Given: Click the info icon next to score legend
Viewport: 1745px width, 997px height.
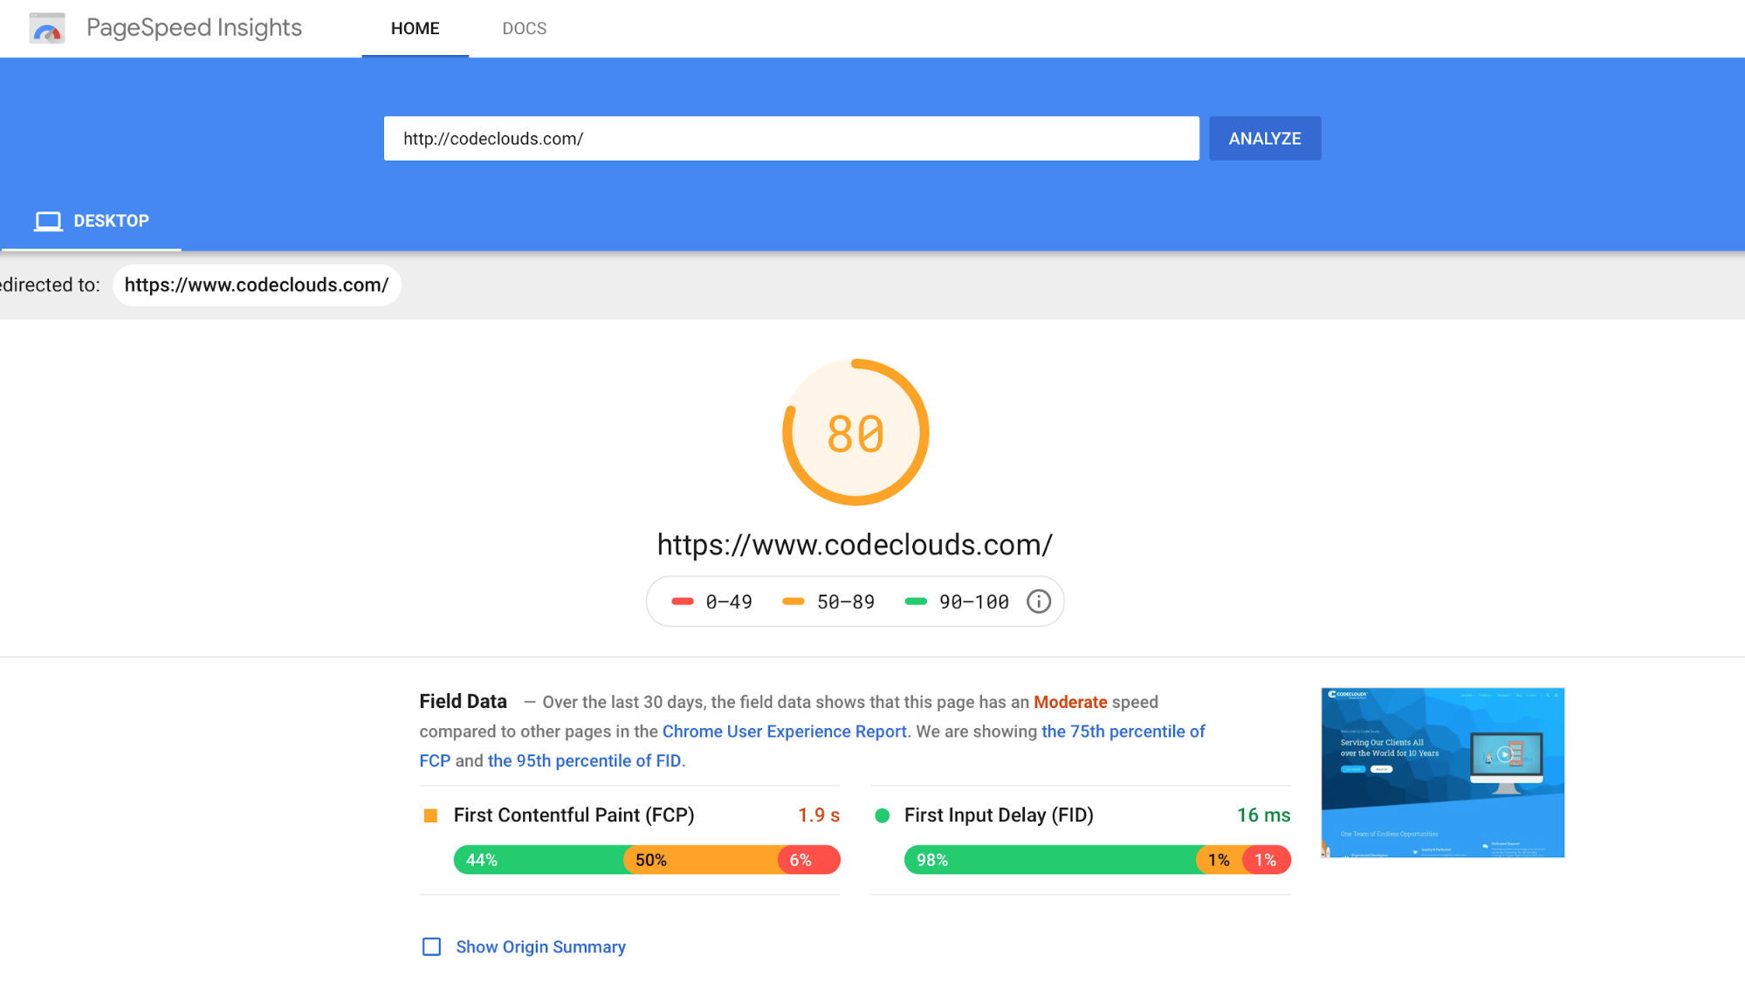Looking at the screenshot, I should [1038, 601].
